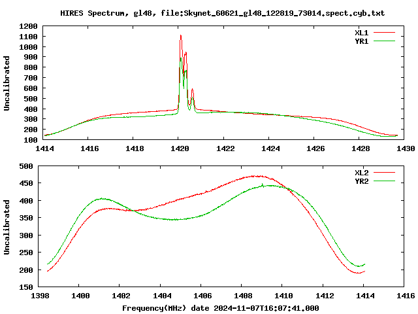418x314 pixels.
Task: Click the Frequency(MHz) date axis caption
Action: (x=221, y=308)
